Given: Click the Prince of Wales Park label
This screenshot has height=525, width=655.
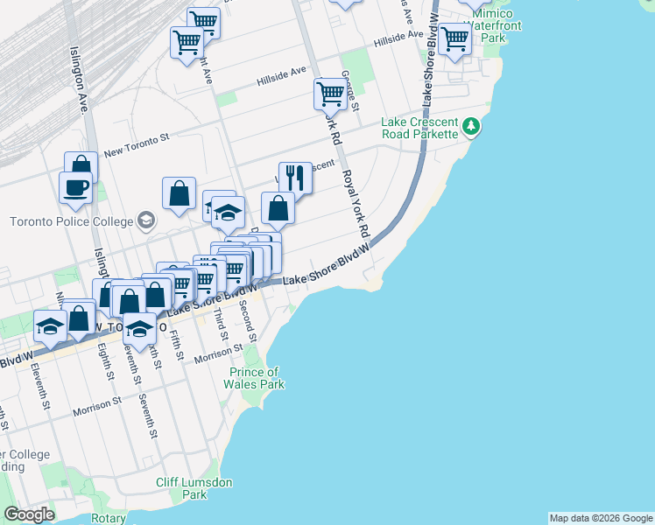Looking at the screenshot, I should tap(254, 378).
